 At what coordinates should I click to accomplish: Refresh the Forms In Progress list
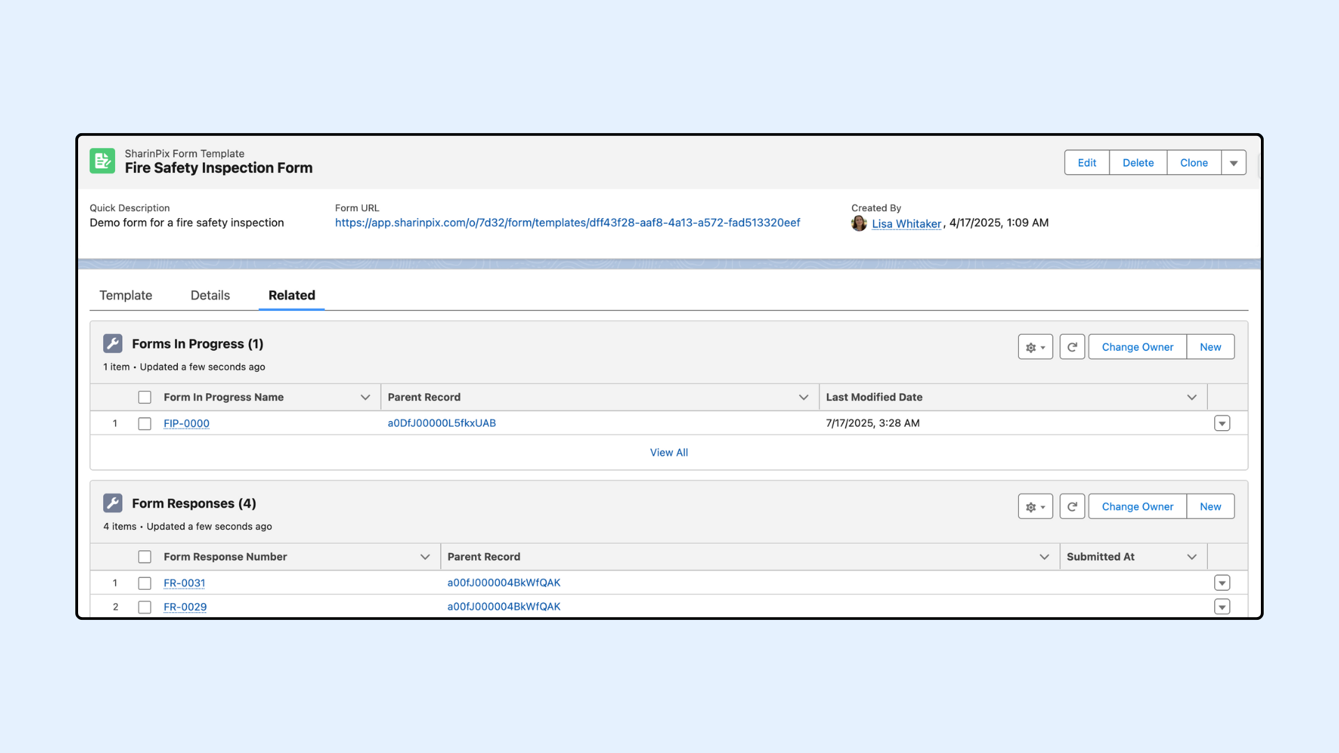(x=1072, y=347)
